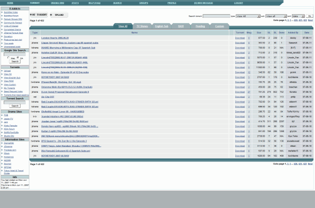Click LOGOUT in the navigation bar

click(x=238, y=3)
